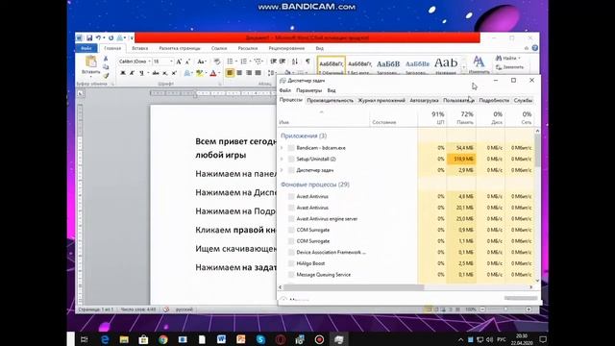Justify the paragraph text in Word

258,73
